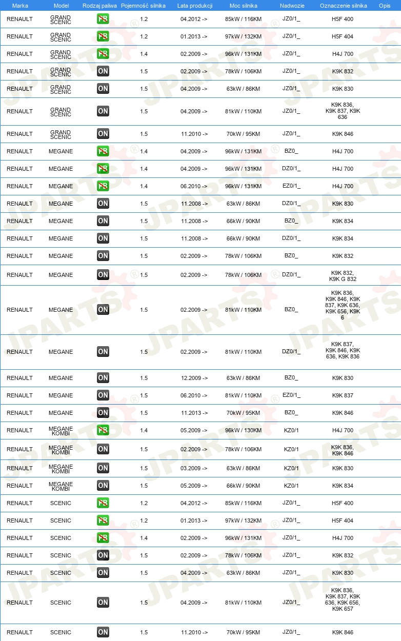Click "06.2010 ->" date cell in H4J 700 row
Viewport: 401px width, 641px height.
(x=194, y=186)
